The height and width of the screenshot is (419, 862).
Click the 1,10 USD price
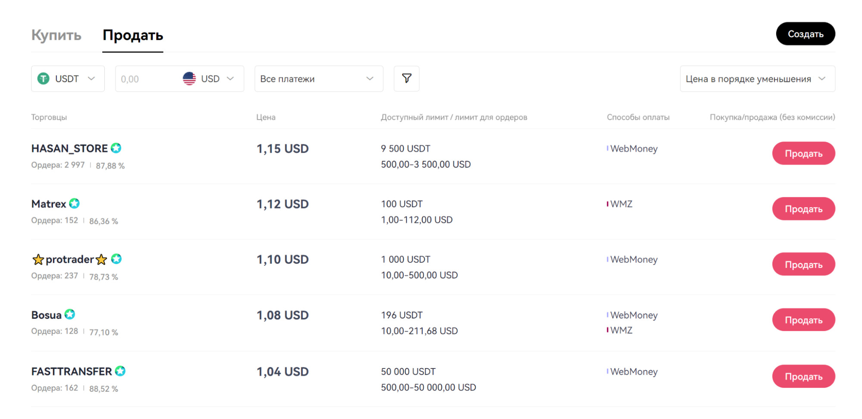[x=282, y=259]
